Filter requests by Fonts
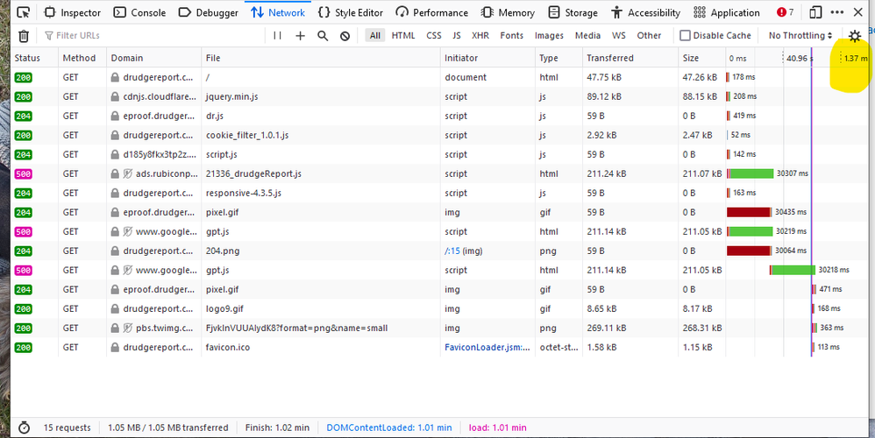 pyautogui.click(x=511, y=36)
